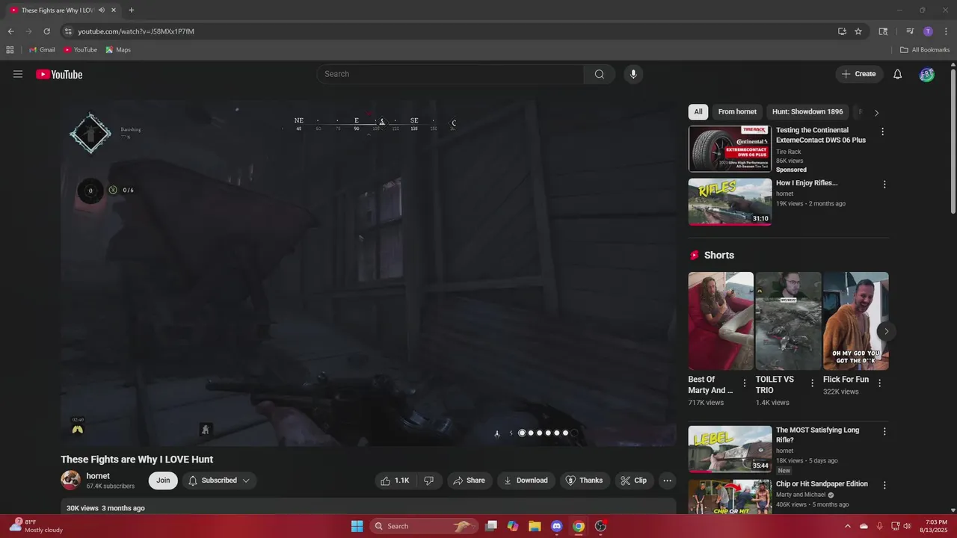Open YouTube guide hamburger menu
Image resolution: width=957 pixels, height=538 pixels.
tap(18, 74)
